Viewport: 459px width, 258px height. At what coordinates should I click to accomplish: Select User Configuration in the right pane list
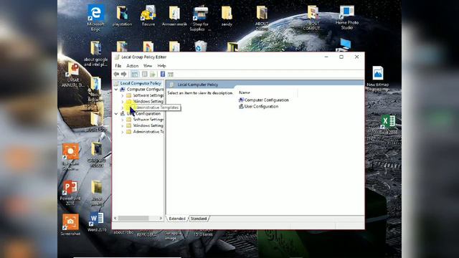(x=258, y=107)
